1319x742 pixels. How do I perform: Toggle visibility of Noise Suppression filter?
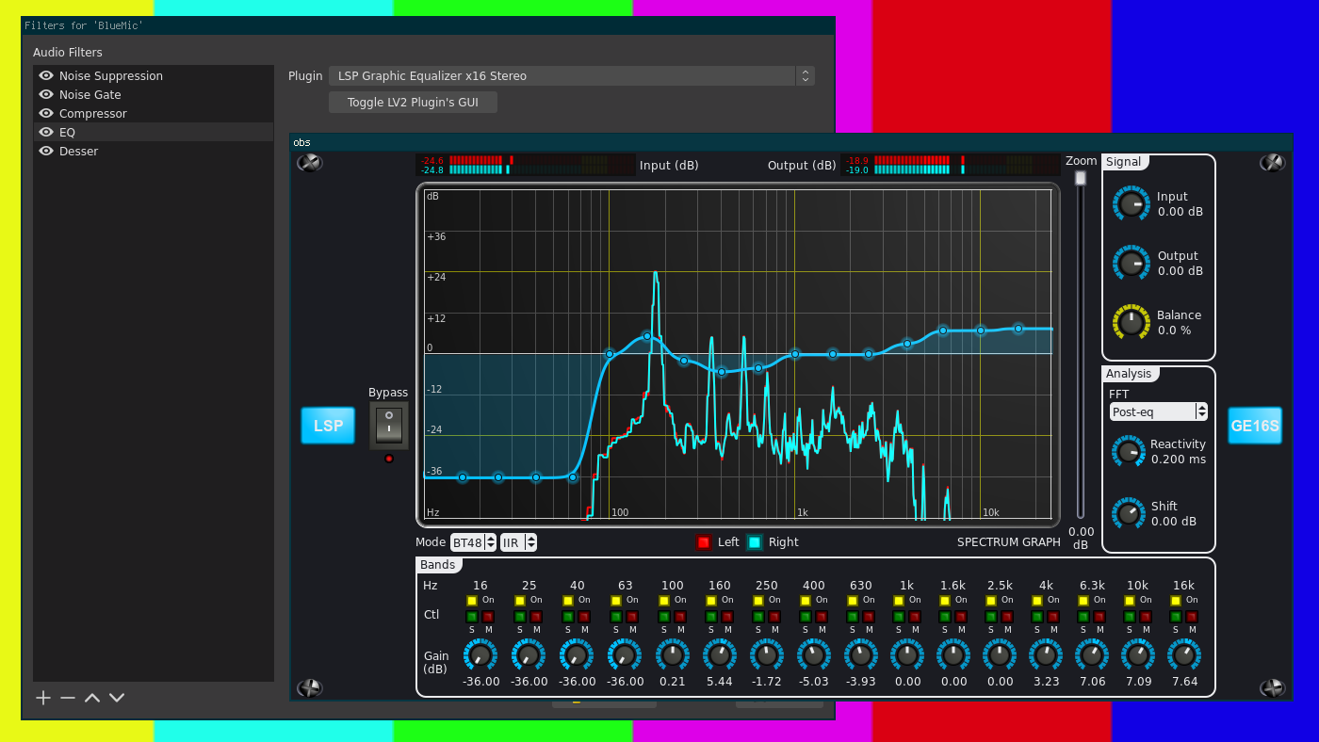45,75
